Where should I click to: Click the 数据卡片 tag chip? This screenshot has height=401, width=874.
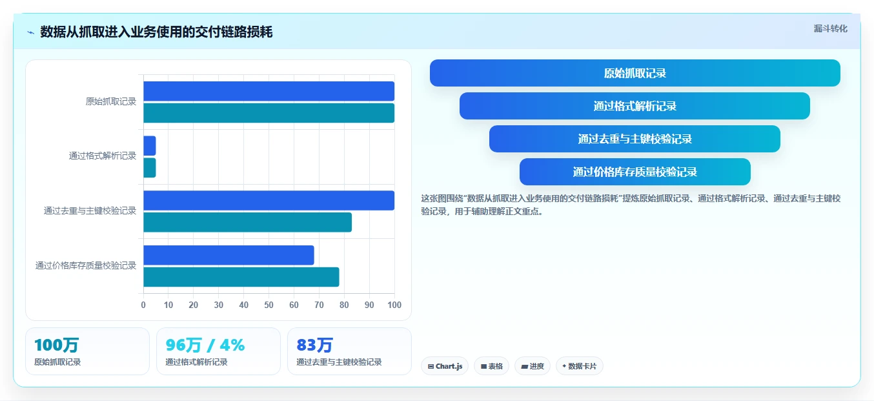(x=580, y=366)
